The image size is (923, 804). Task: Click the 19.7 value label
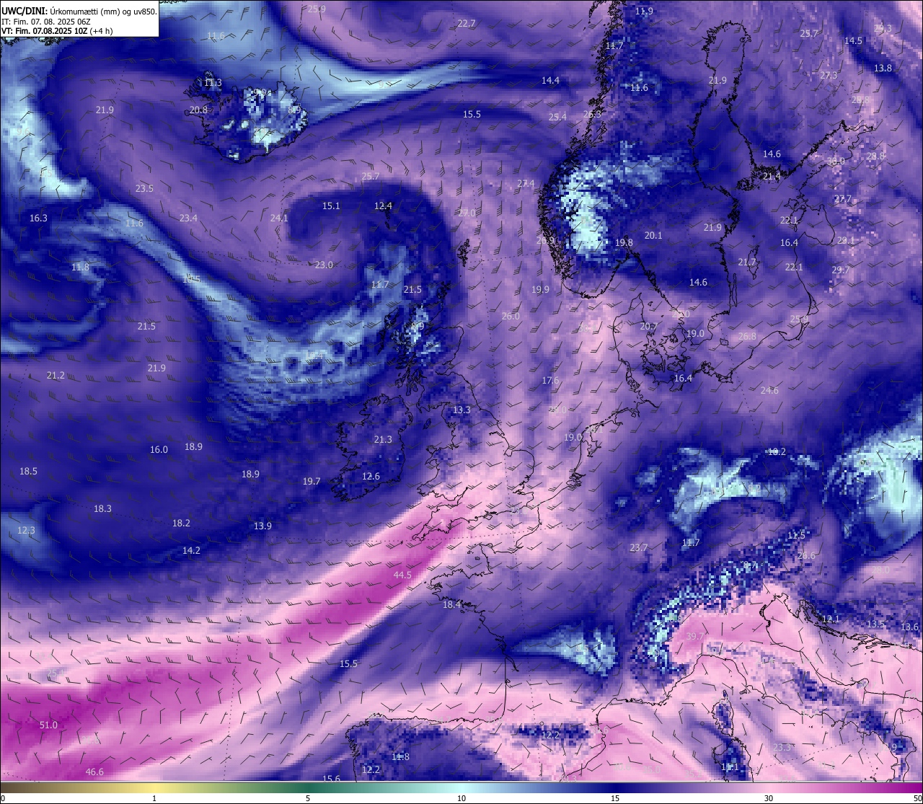pos(312,481)
